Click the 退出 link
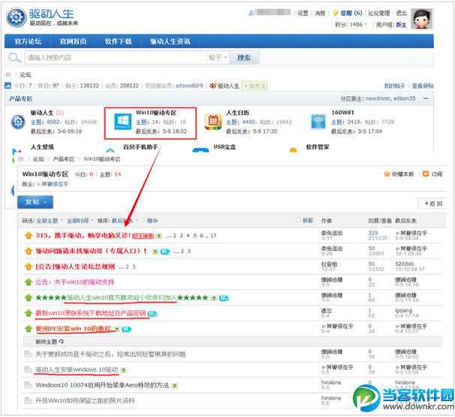Viewport: 455px width, 417px height. (x=402, y=13)
